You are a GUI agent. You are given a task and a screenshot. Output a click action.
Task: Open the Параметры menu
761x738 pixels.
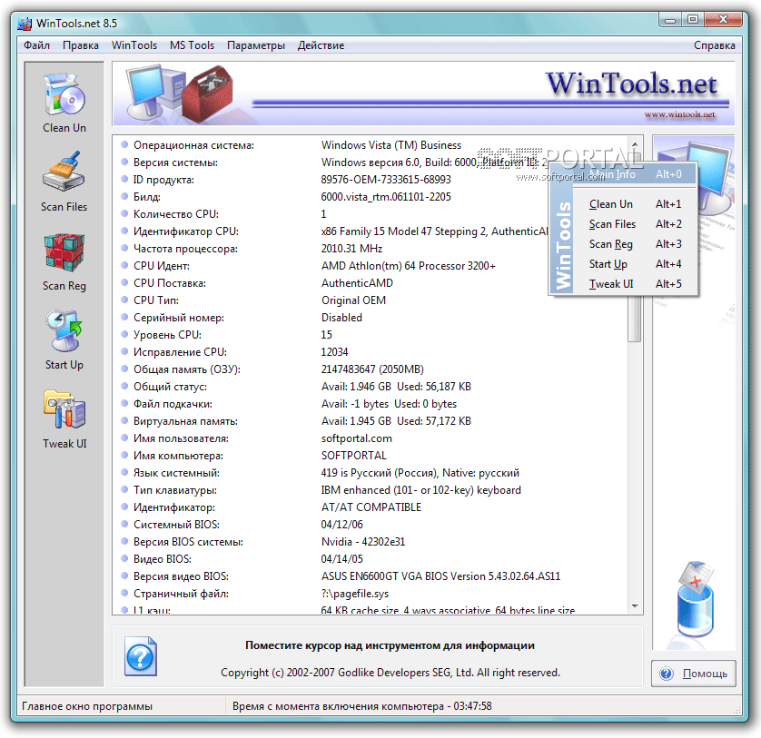[x=256, y=45]
